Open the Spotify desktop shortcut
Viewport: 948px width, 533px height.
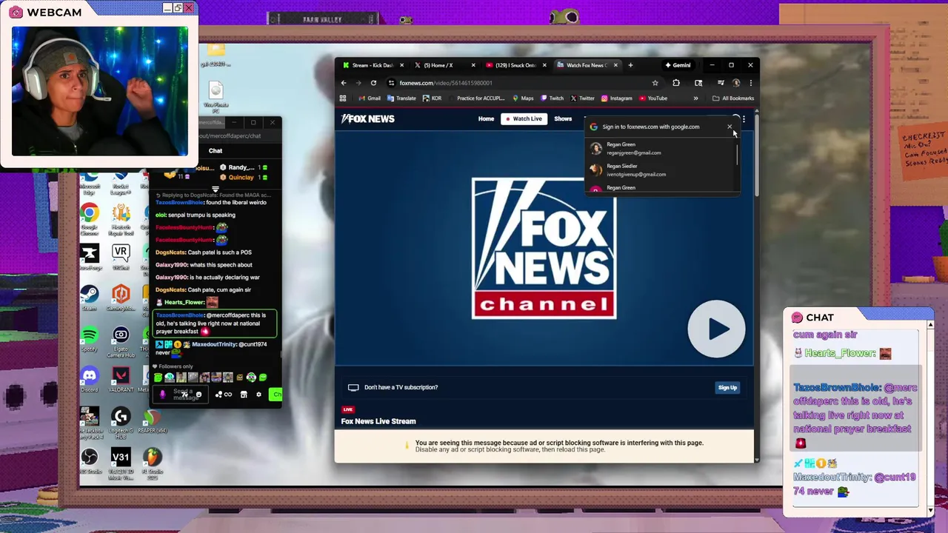click(x=90, y=340)
